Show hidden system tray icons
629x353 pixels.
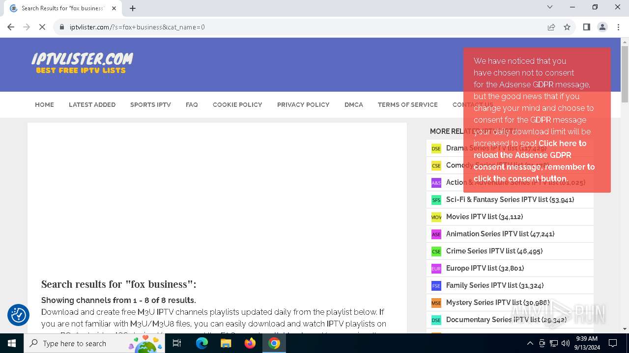click(530, 343)
